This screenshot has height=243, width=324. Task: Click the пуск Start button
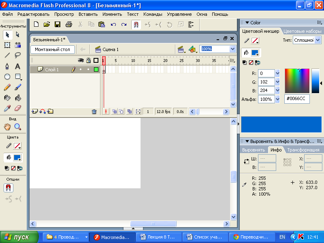(x=19, y=237)
